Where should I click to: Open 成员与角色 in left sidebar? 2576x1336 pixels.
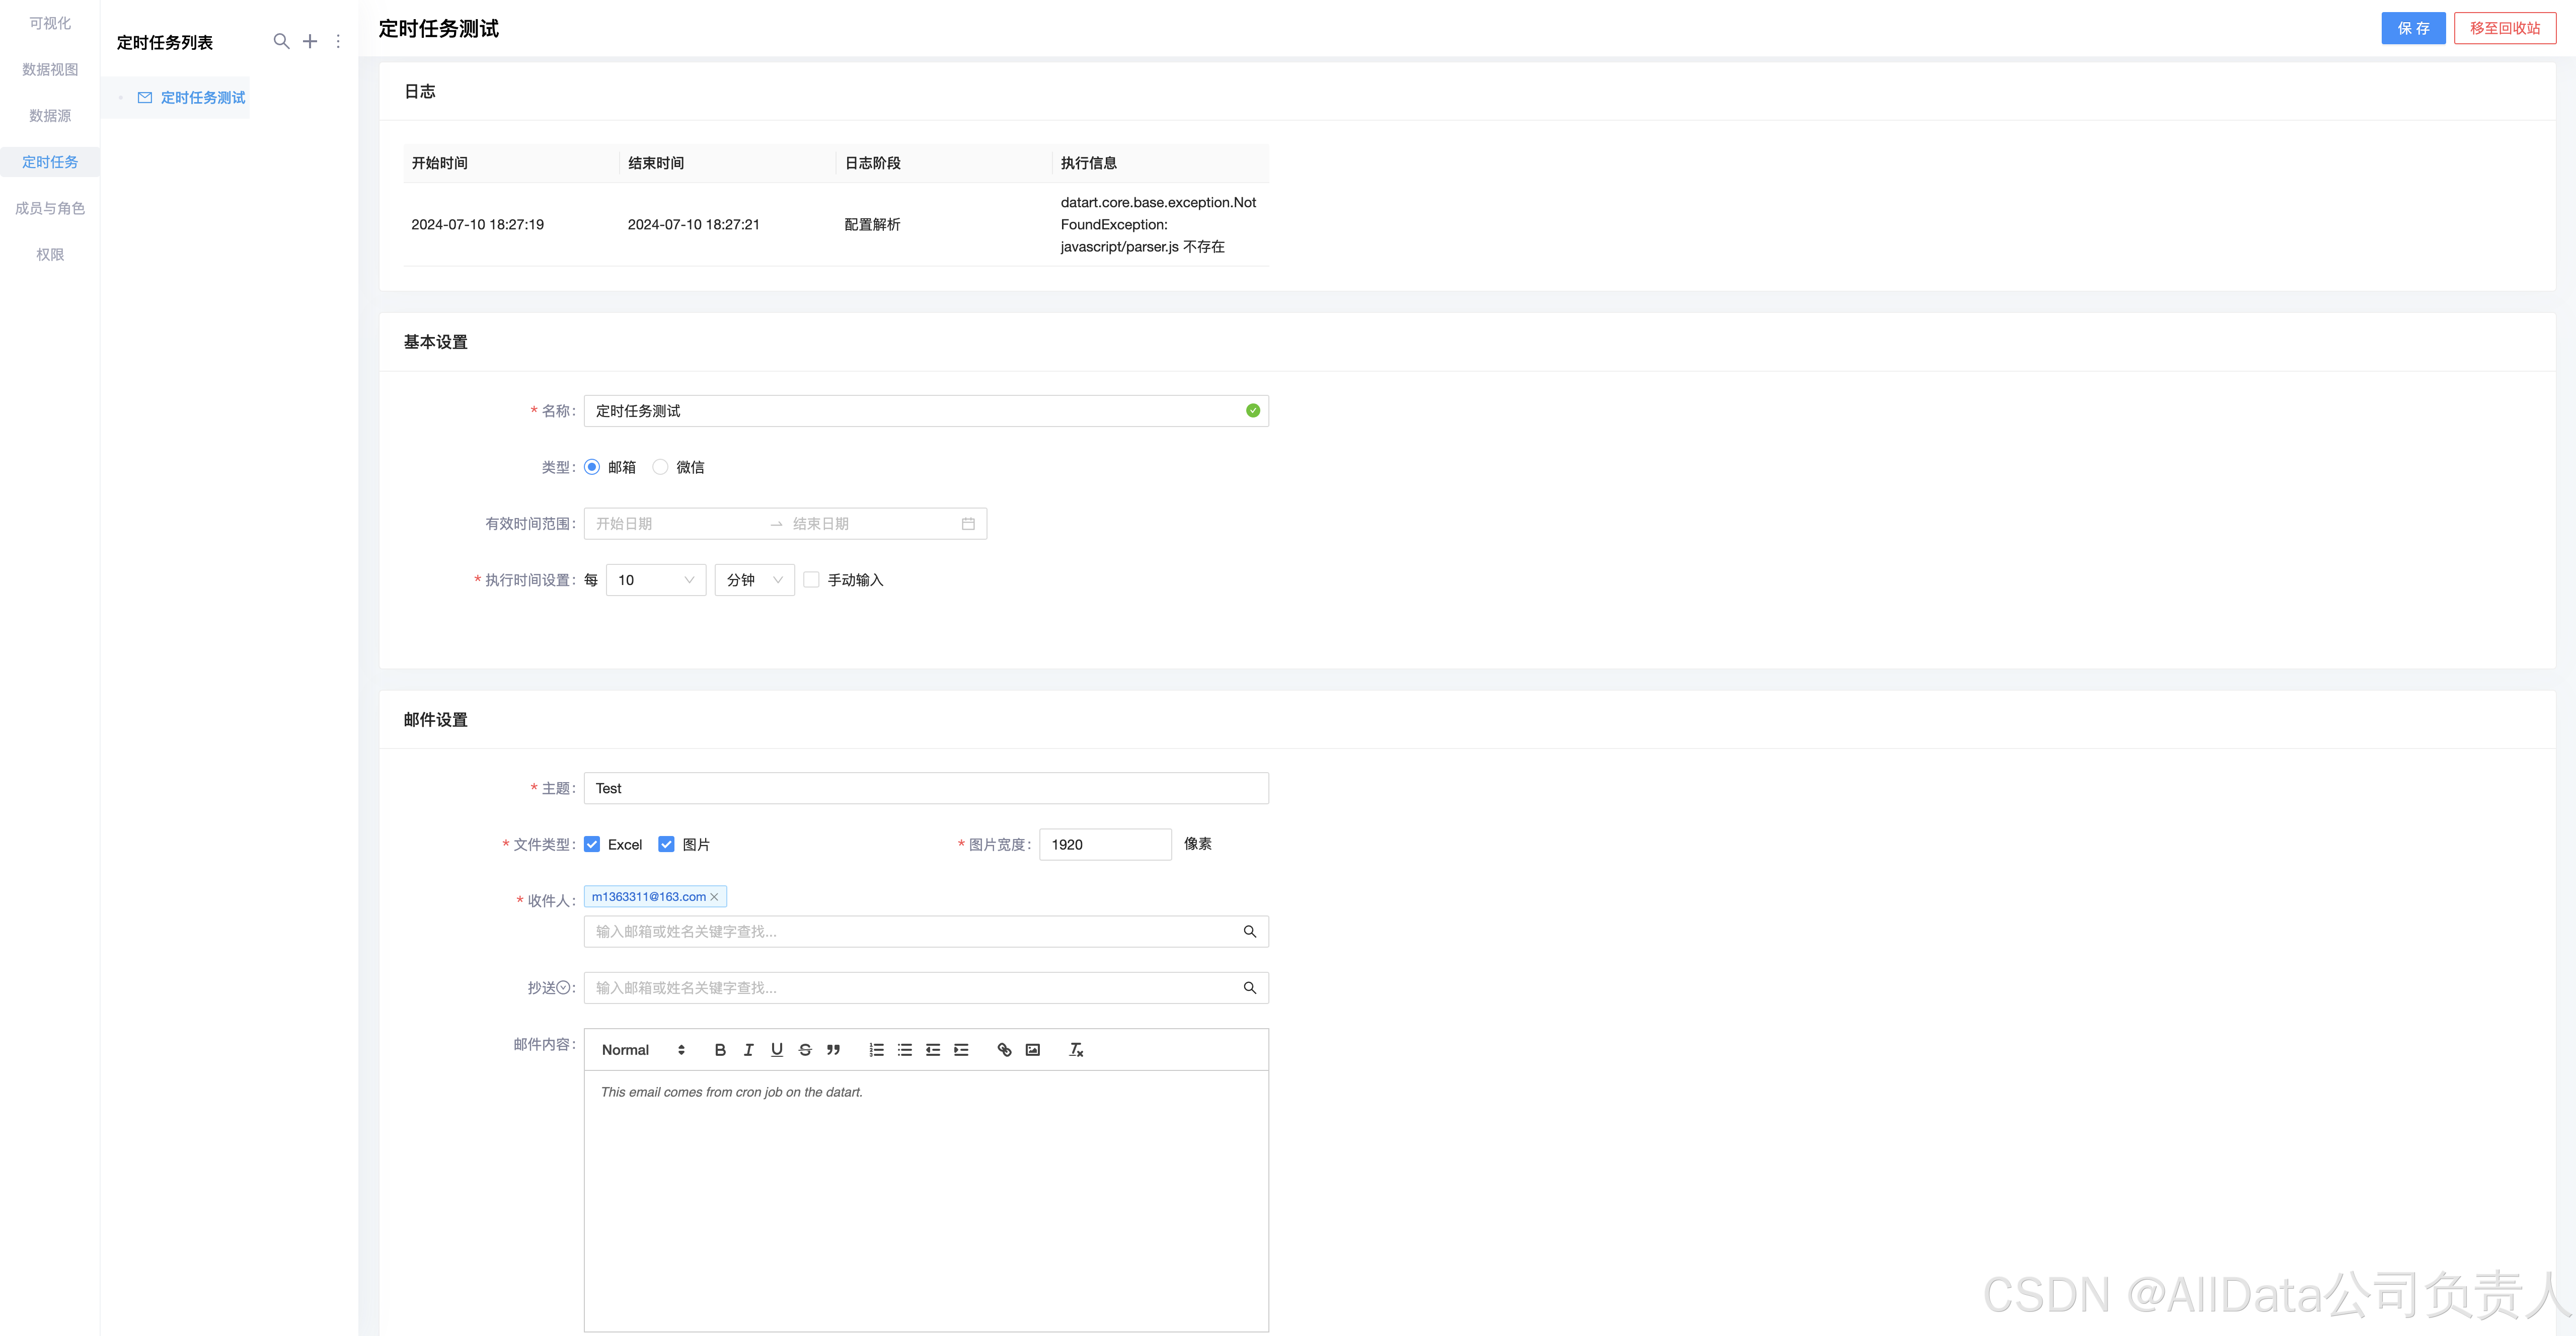50,208
